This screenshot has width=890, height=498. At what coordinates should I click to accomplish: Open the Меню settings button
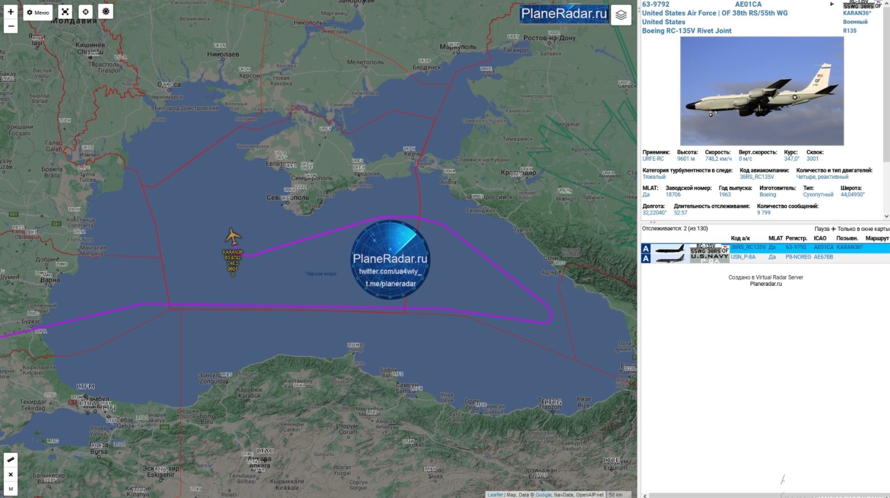coord(38,12)
